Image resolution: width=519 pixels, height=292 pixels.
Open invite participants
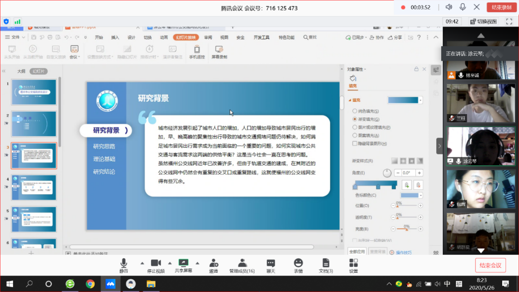[x=214, y=265]
